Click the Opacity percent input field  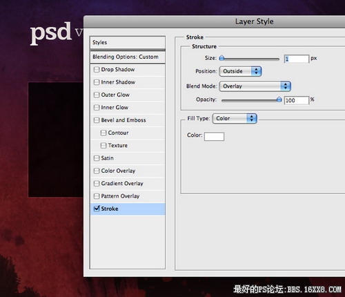[297, 100]
